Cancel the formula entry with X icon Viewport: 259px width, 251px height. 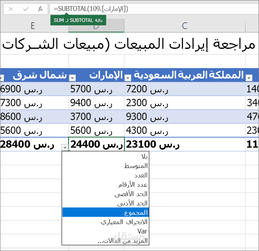tap(11, 9)
